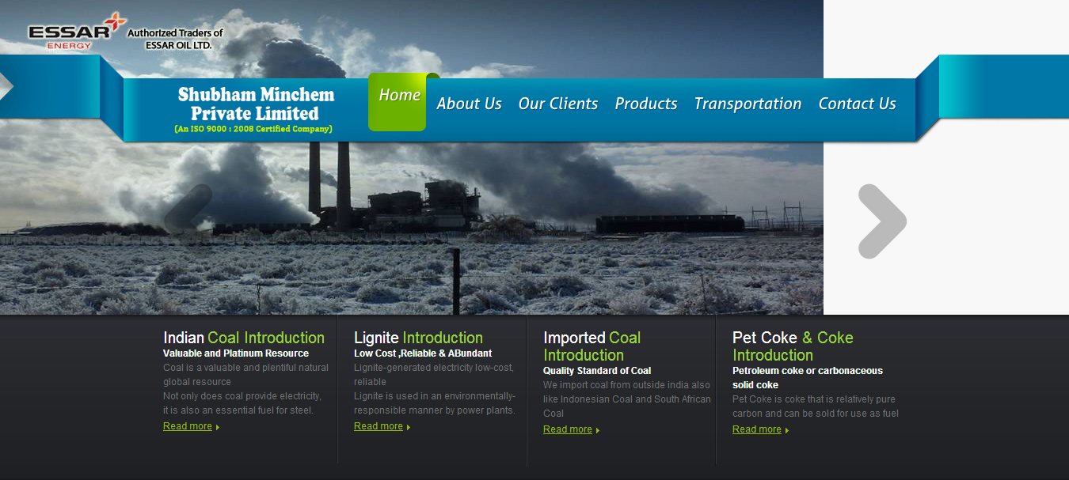
Task: Open the Products menu item
Action: coord(645,104)
